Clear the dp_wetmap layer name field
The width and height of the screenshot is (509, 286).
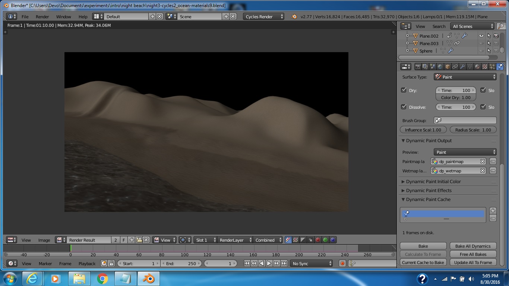point(483,171)
